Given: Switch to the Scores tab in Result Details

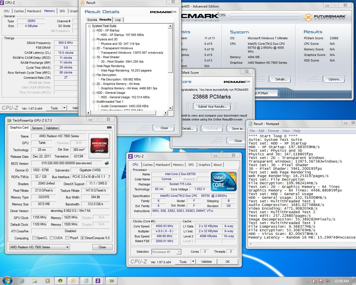Looking at the screenshot, I should [92, 20].
